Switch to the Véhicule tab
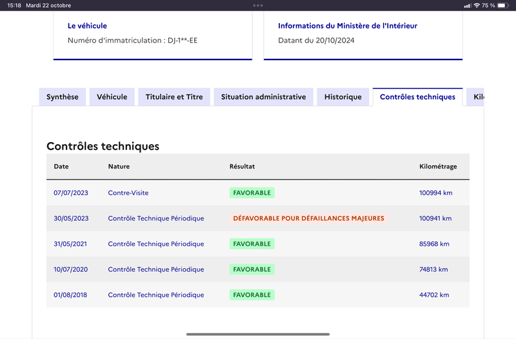The image size is (516, 339). [112, 97]
